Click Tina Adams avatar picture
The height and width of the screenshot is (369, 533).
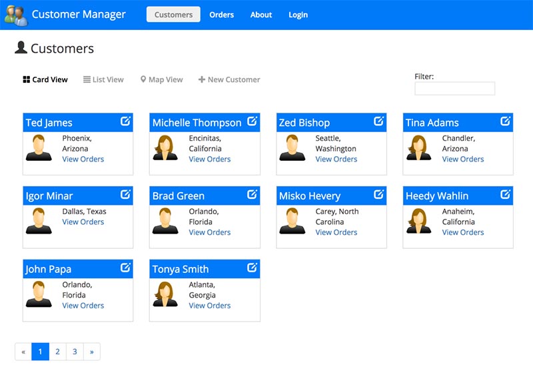pos(419,147)
